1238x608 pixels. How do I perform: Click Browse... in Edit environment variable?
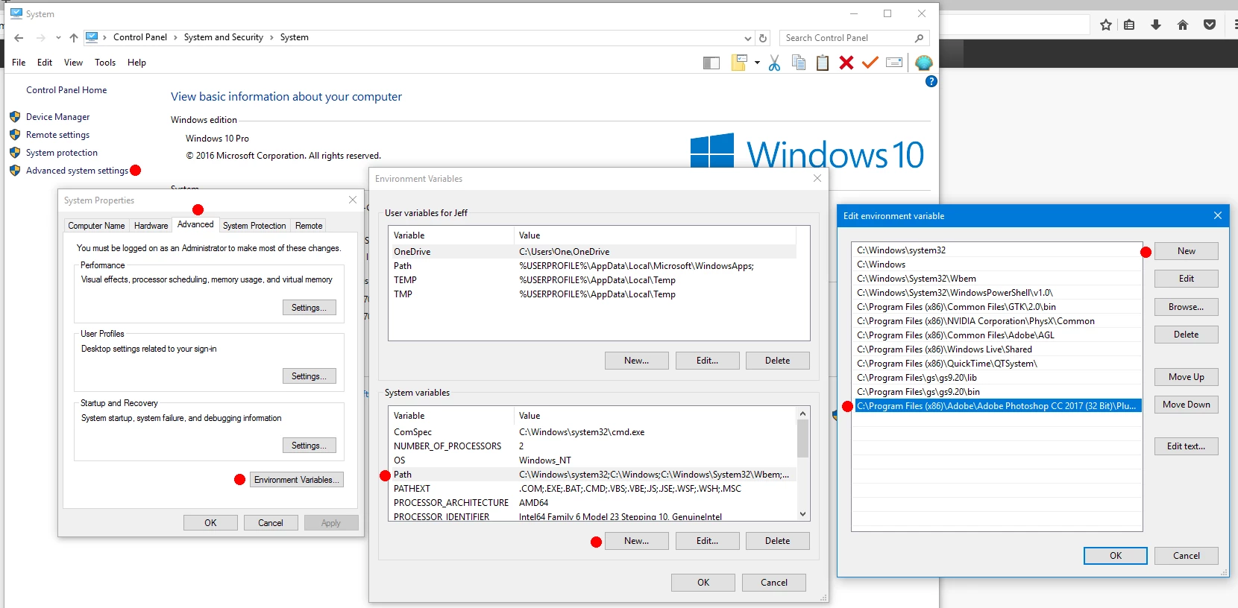pyautogui.click(x=1186, y=307)
